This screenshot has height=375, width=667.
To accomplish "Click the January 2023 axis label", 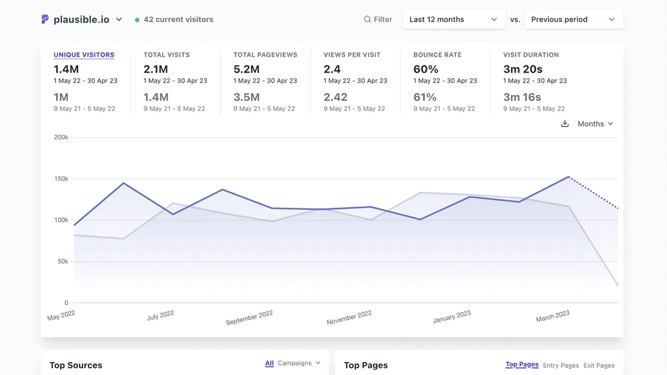I will (452, 317).
